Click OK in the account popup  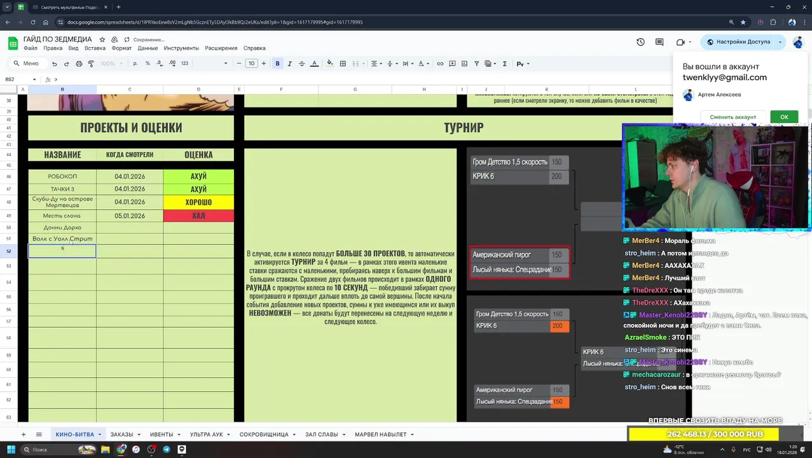coord(784,117)
